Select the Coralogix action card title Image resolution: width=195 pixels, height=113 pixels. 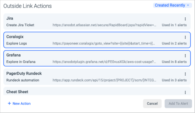point(15,37)
